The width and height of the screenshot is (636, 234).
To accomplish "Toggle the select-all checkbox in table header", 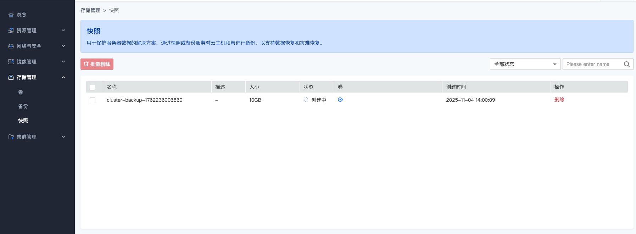I will [x=93, y=87].
